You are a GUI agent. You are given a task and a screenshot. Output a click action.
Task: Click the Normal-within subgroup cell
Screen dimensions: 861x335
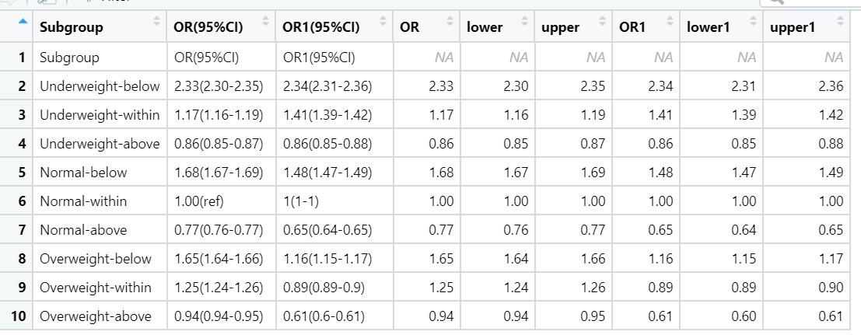click(83, 201)
